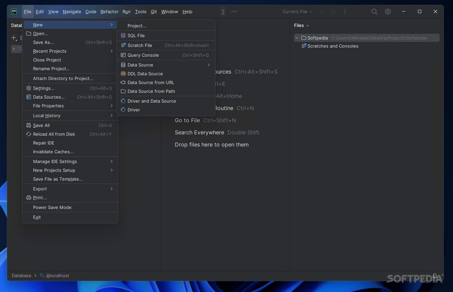Click the Scratches and Consoles icon in Files
This screenshot has height=292, width=453.
tap(304, 46)
